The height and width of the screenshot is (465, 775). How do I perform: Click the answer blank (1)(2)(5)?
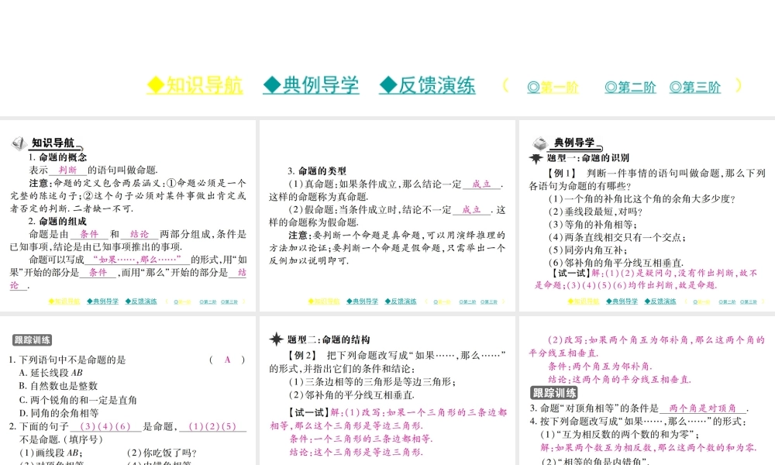click(212, 426)
